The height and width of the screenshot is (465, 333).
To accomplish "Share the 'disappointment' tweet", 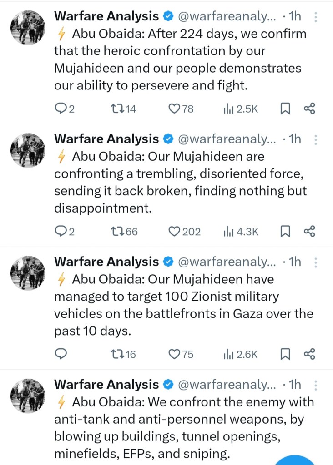I will 309,232.
